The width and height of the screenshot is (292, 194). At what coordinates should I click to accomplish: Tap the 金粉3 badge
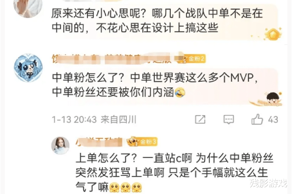click(x=142, y=142)
